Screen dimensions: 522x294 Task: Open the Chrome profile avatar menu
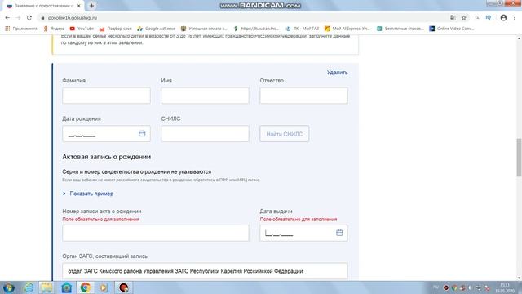[x=503, y=18]
